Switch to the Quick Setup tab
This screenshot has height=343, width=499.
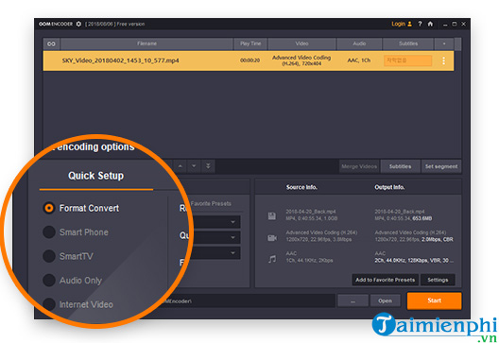point(95,176)
